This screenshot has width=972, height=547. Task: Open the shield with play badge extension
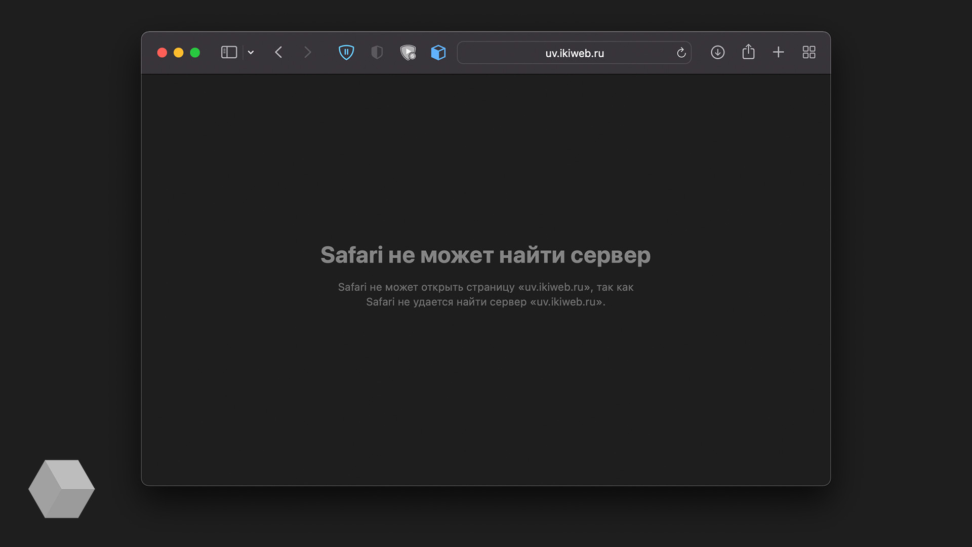[408, 52]
